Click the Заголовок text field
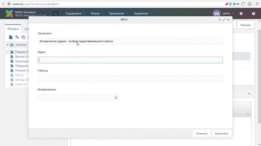 pos(130,41)
